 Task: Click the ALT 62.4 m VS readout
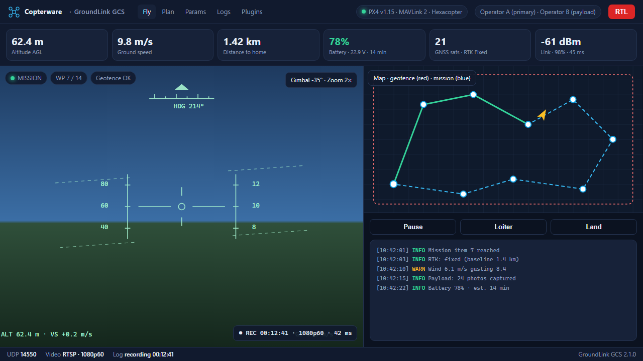[47, 334]
